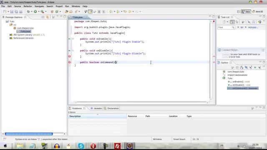Switch to the Java EE perspective
Image resolution: width=267 pixels, height=150 pixels.
pos(258,12)
